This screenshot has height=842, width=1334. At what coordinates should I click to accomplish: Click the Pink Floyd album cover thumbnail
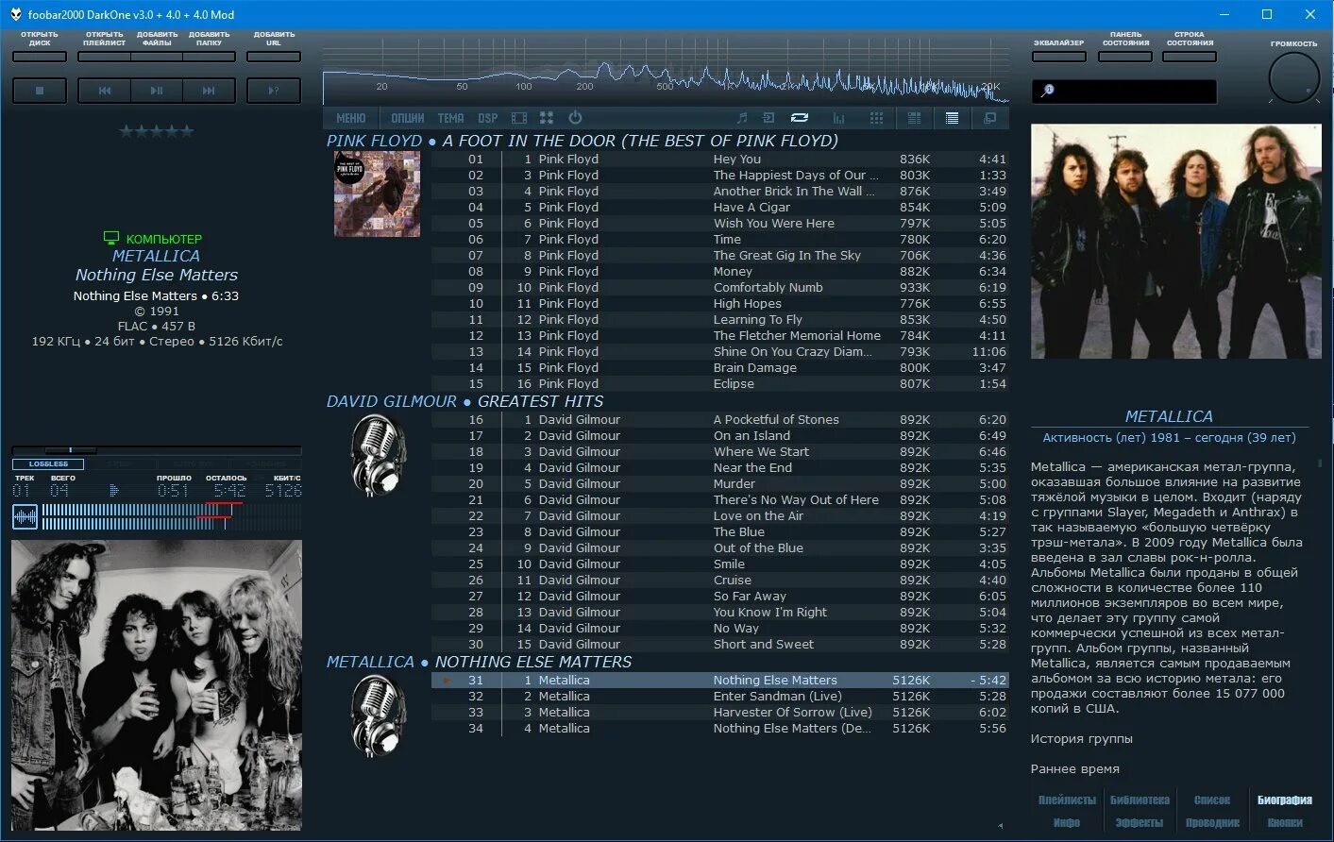[x=377, y=194]
